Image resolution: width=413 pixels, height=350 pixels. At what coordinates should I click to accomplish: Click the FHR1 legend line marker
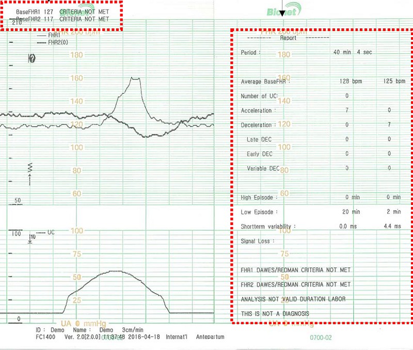(41, 36)
